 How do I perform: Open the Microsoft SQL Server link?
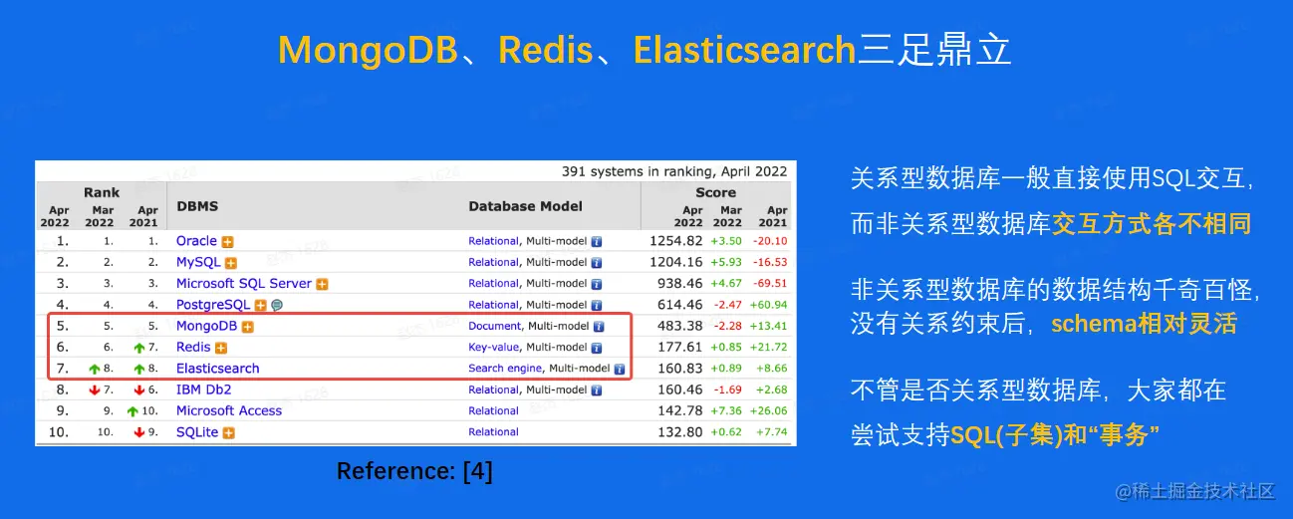click(x=244, y=284)
